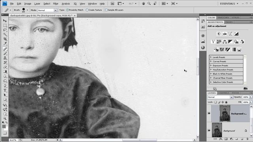Add a Curves adjustment
253x142 pixels.
pyautogui.click(x=230, y=34)
